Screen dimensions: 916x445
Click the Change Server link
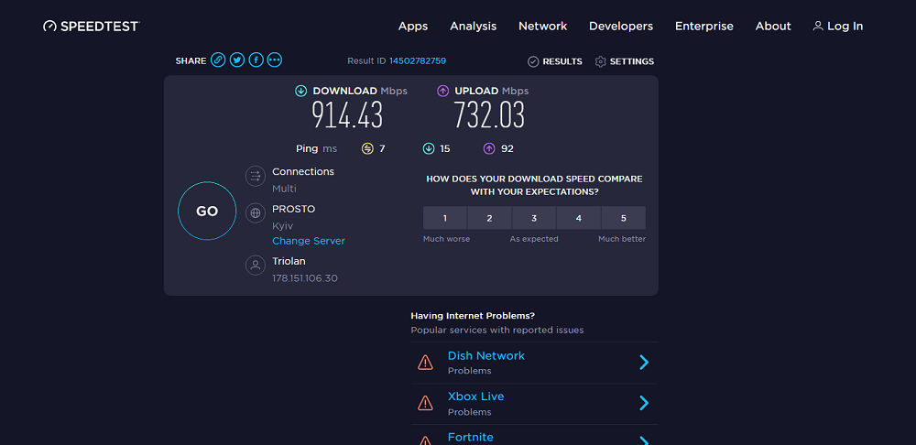tap(309, 241)
